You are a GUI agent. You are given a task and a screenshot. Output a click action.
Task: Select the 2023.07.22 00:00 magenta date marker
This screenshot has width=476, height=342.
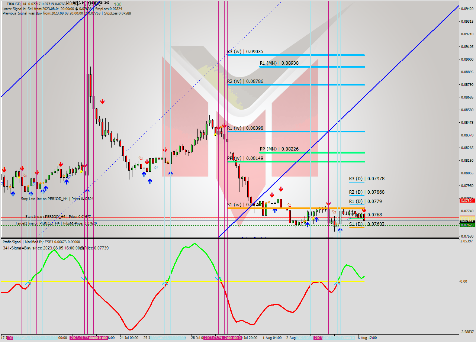89,338
